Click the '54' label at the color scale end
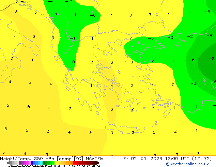Screen dimensions: 216x167 tap(98, 166)
